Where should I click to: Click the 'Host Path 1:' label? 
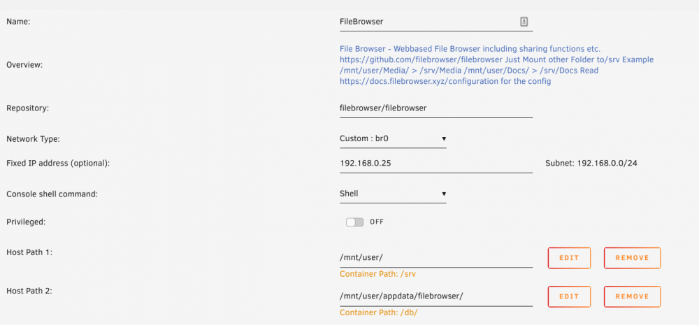pos(29,252)
